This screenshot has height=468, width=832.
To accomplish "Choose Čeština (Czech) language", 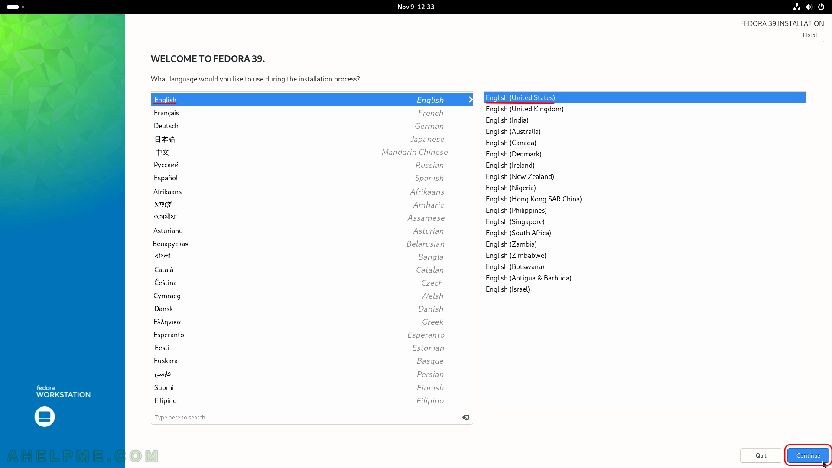I will click(312, 283).
